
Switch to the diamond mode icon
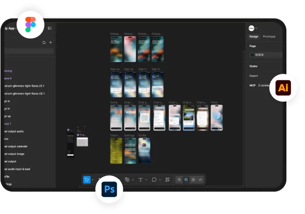(193, 179)
